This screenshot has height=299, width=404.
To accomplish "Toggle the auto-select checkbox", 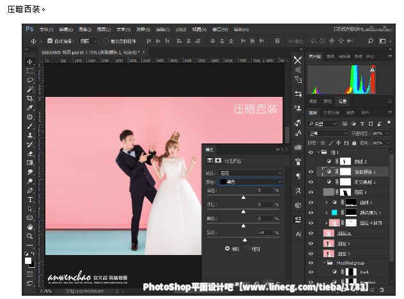I will pos(50,41).
